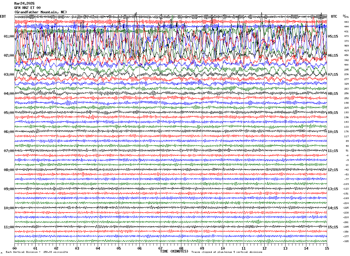This screenshot has height=256, width=350.
Task: Click the '13:15' UTC time label
Action: (333, 189)
